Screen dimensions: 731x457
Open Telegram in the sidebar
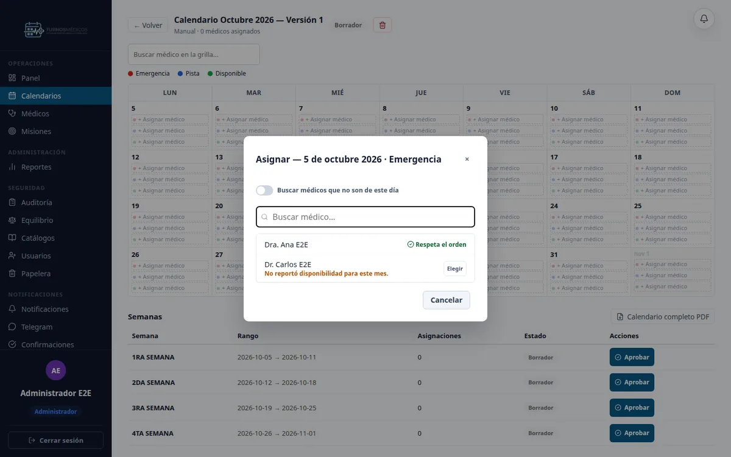tap(55, 327)
